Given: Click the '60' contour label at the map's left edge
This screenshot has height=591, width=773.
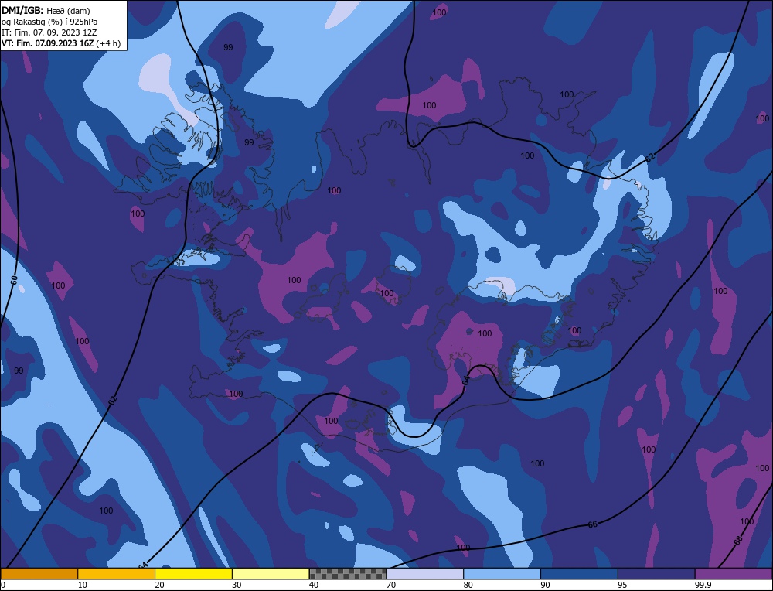Looking at the screenshot, I should pyautogui.click(x=14, y=280).
